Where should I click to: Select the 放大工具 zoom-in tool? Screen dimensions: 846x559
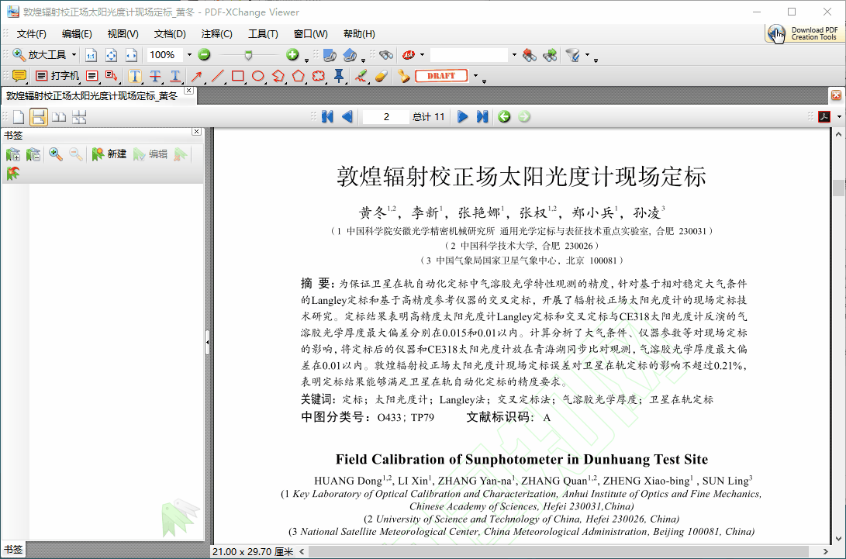39,54
